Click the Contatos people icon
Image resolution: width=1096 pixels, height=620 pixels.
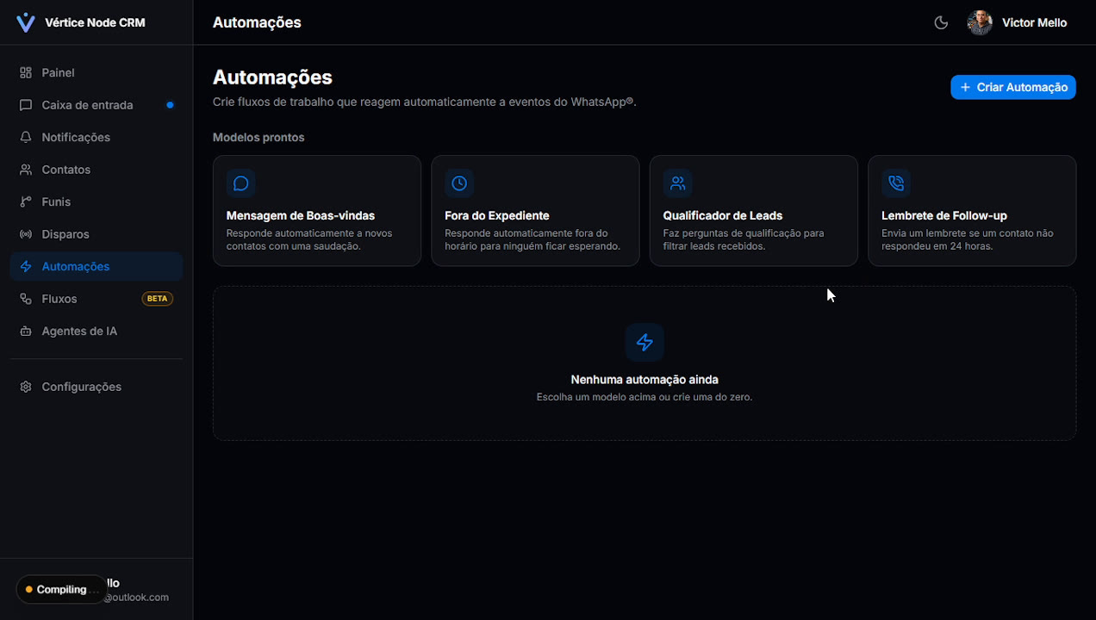tap(26, 170)
